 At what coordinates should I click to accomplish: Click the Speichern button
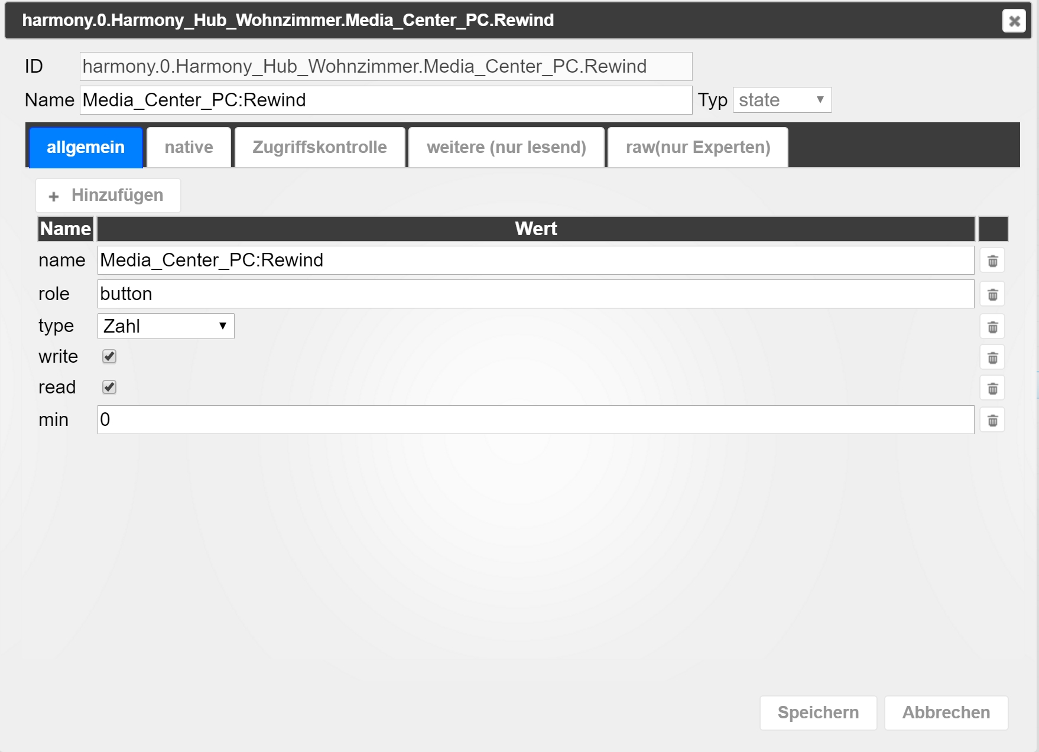coord(818,712)
